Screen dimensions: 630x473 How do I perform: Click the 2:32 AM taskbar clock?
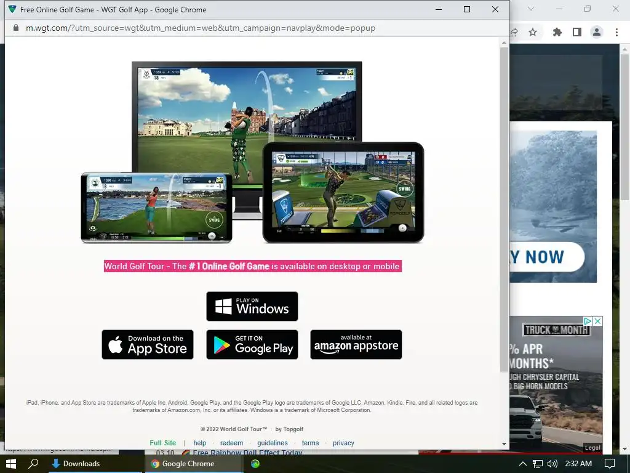click(578, 464)
